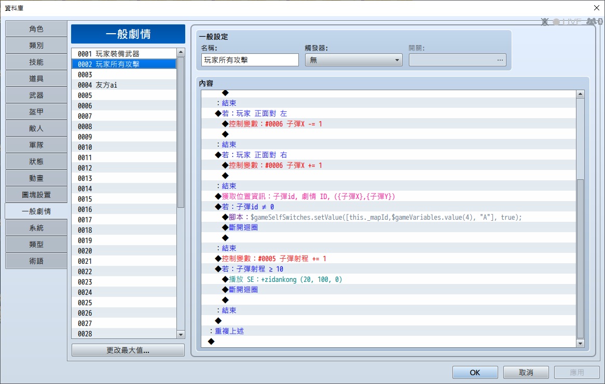Select common event 0001 玩家裝備武器
Viewport: 605px width, 384px height.
[x=124, y=53]
